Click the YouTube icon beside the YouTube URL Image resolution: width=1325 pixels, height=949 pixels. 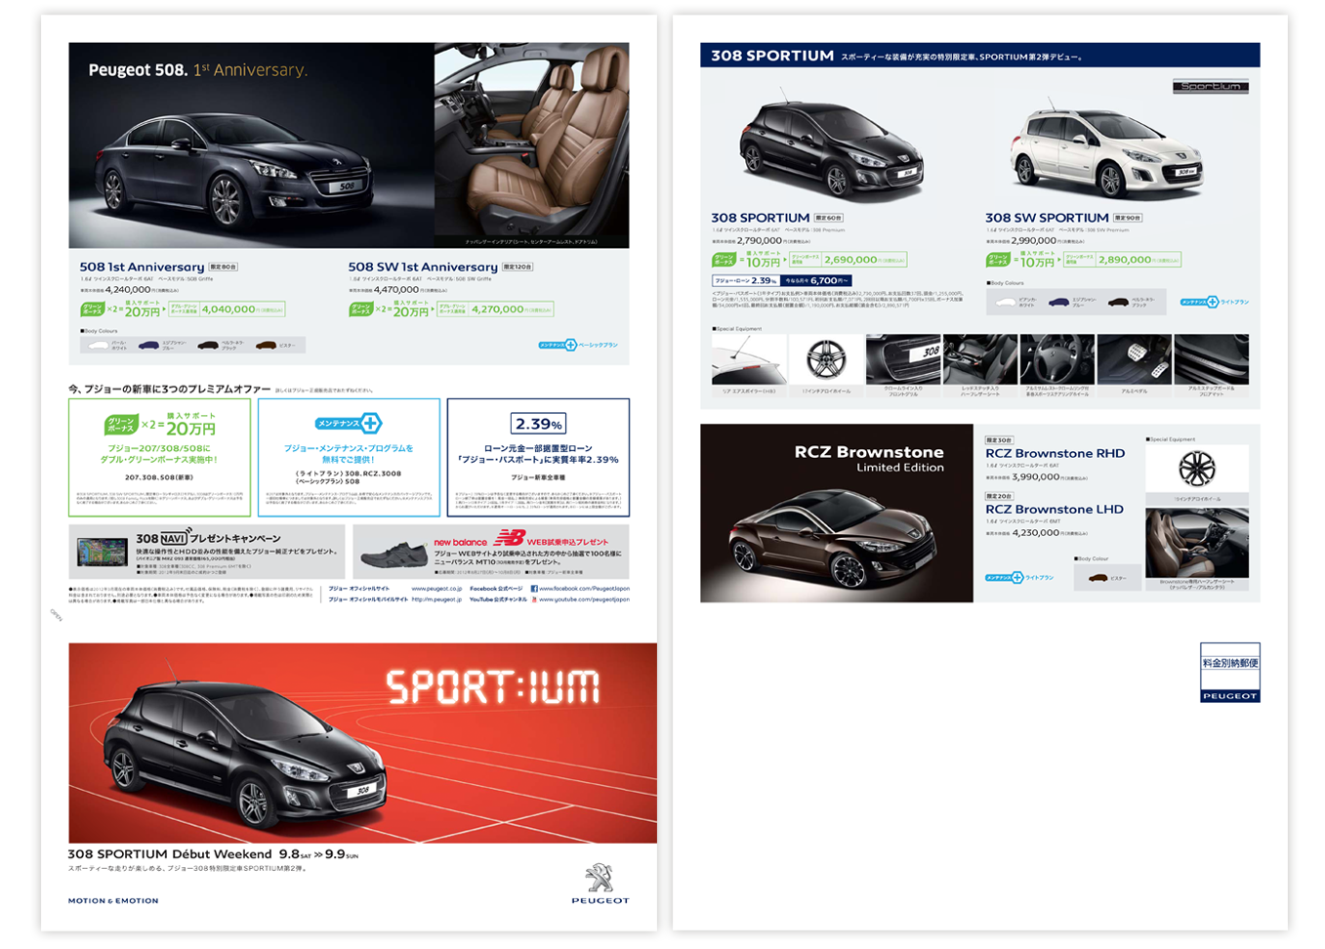534,599
